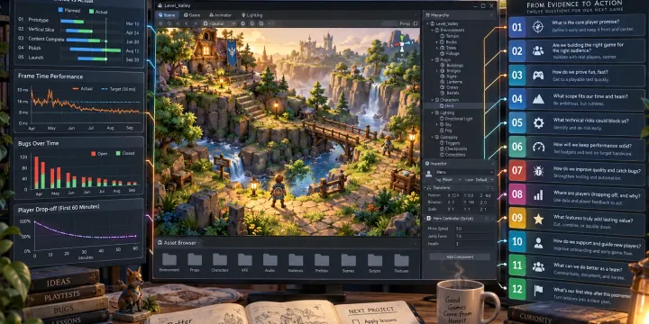Close the Hierarchy panel
The width and height of the screenshot is (649, 324).
point(491,14)
